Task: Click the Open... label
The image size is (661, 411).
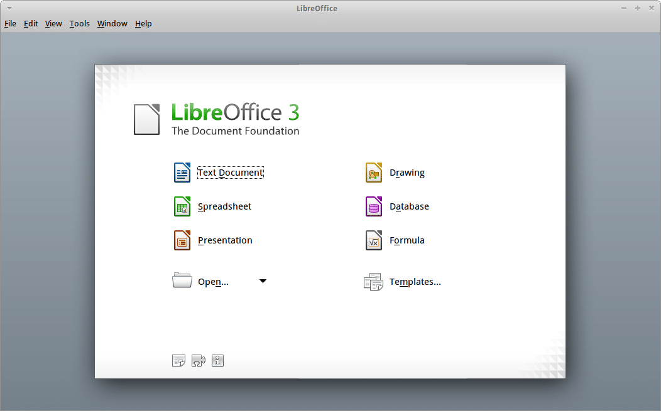Action: [x=213, y=282]
